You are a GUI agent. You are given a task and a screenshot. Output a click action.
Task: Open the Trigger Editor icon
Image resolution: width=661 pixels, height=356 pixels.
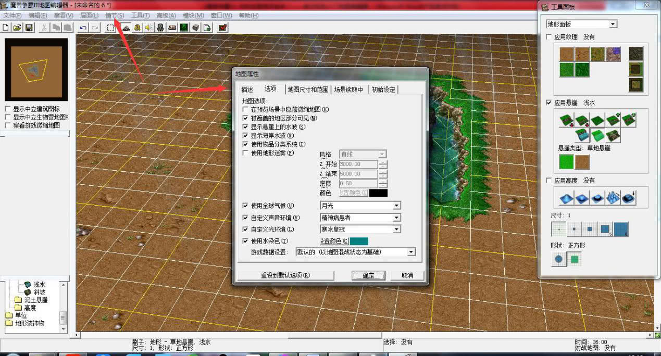pos(136,28)
